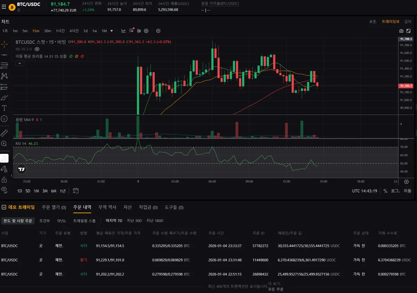Select the crosshair cursor tool
The image size is (417, 293).
tap(4, 44)
